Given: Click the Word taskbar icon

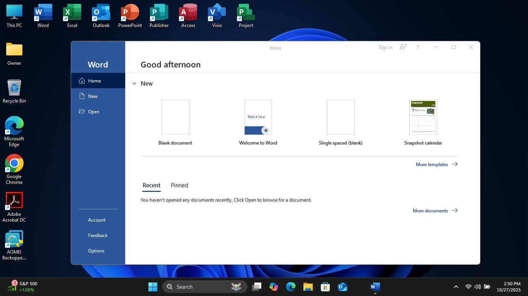Looking at the screenshot, I should point(375,287).
